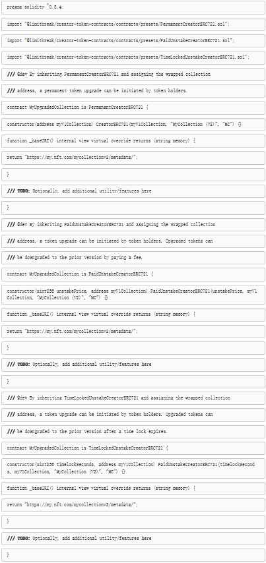Select constructor with uint256 unstakePrice parameter
266x563 pixels.
click(133, 294)
